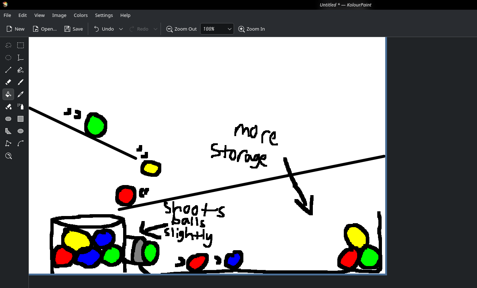Activate the Zoom magnifier tool

pos(8,156)
